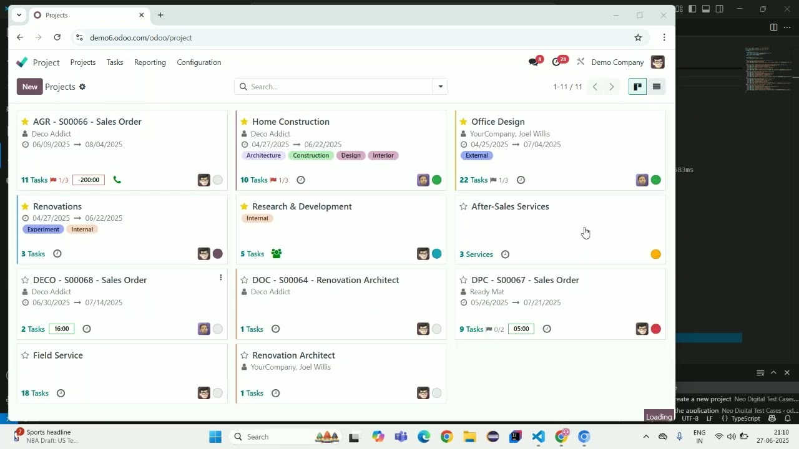Image resolution: width=799 pixels, height=449 pixels.
Task: Unstar the Office Design project
Action: (x=463, y=122)
